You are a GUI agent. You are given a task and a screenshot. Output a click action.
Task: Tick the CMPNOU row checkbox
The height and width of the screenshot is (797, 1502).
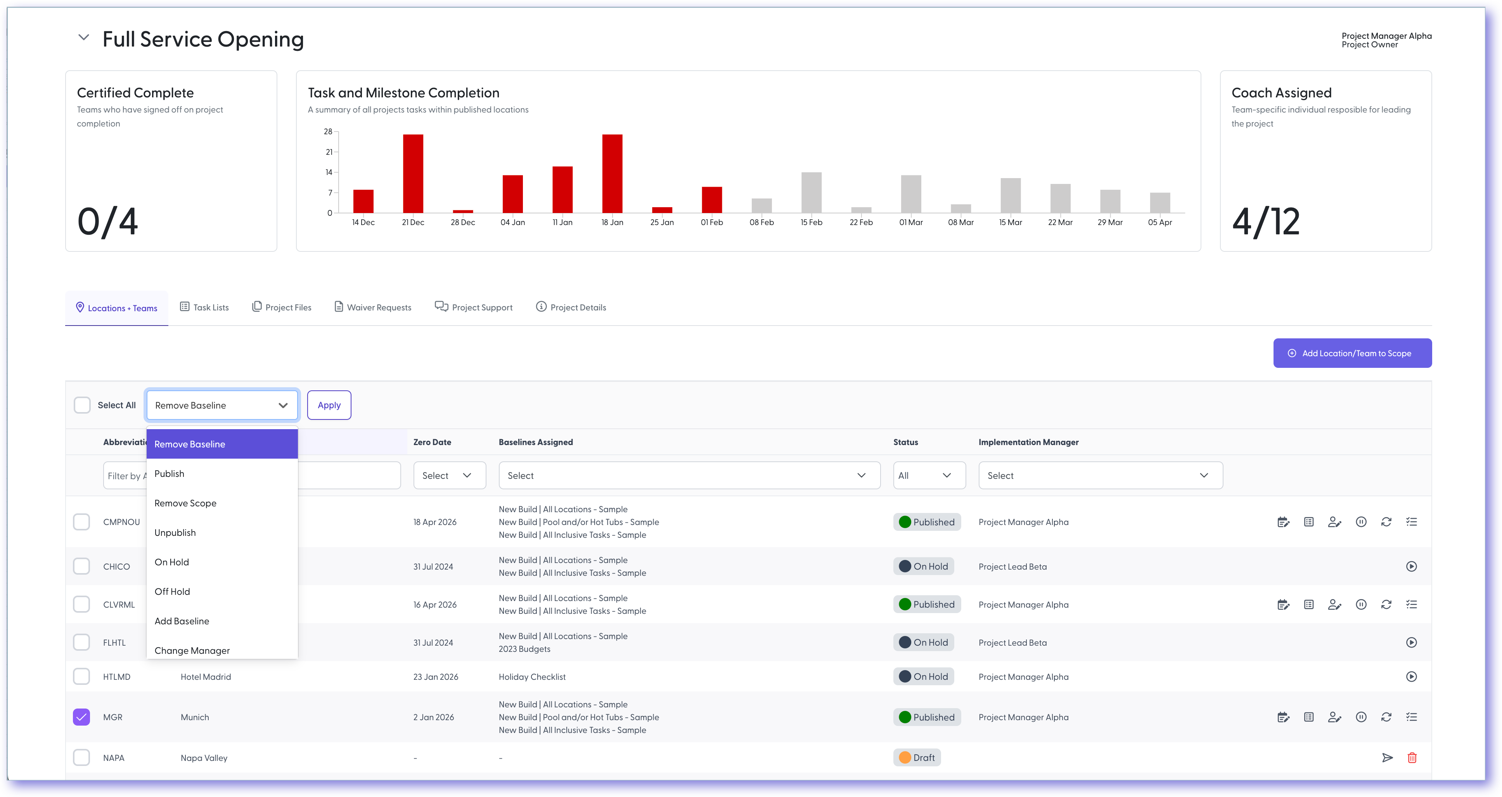[x=81, y=522]
